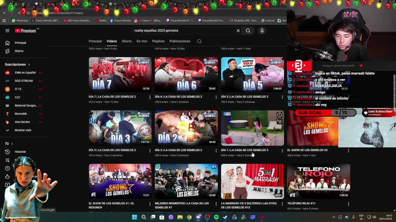Open the Netflix bookmark

pyautogui.click(x=100, y=21)
